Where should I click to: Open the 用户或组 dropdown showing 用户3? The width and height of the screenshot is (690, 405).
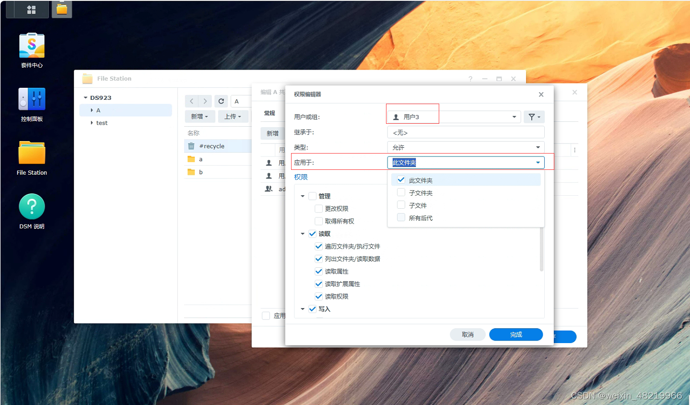point(454,117)
